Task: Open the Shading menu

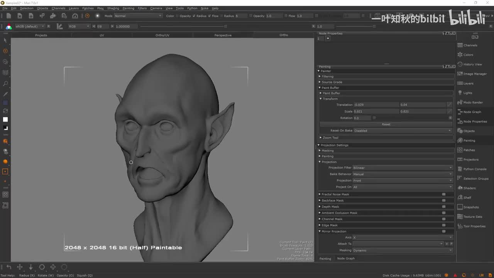Action: pos(113,8)
